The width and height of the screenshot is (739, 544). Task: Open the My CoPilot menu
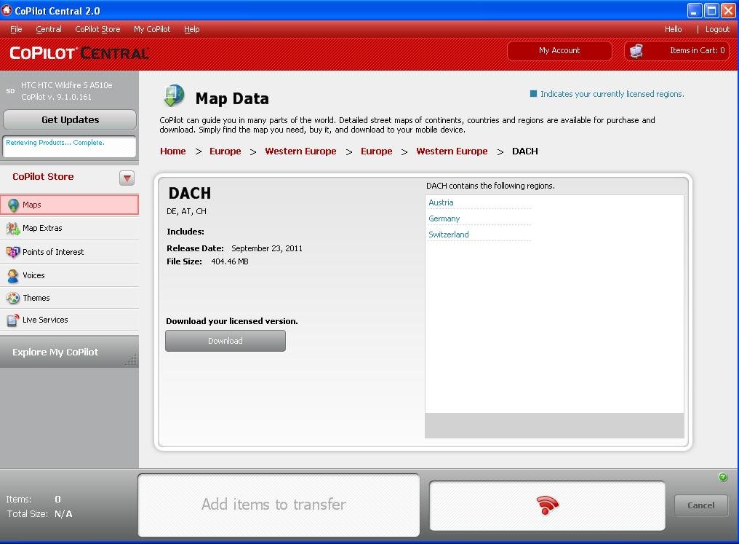tap(152, 29)
